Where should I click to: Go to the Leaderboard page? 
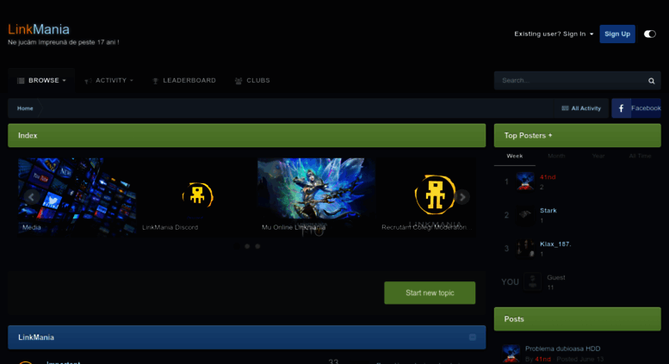pos(184,81)
